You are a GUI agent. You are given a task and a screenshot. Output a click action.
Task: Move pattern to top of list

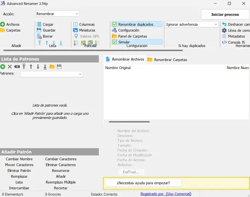(24, 66)
